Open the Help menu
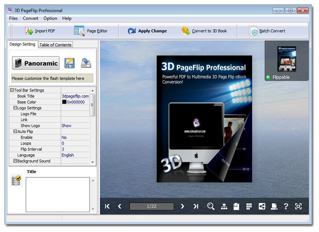This screenshot has width=319, height=232. point(67,18)
